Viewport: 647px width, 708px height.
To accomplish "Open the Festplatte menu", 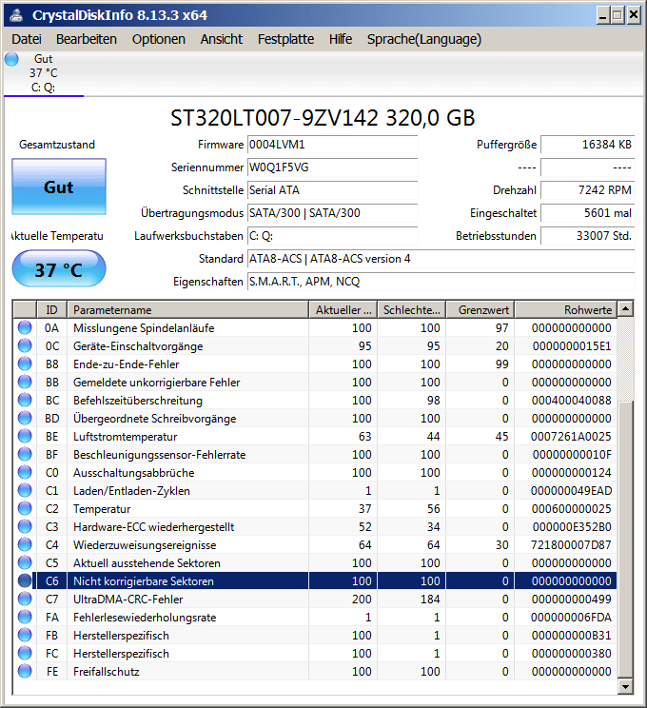I will [x=285, y=39].
